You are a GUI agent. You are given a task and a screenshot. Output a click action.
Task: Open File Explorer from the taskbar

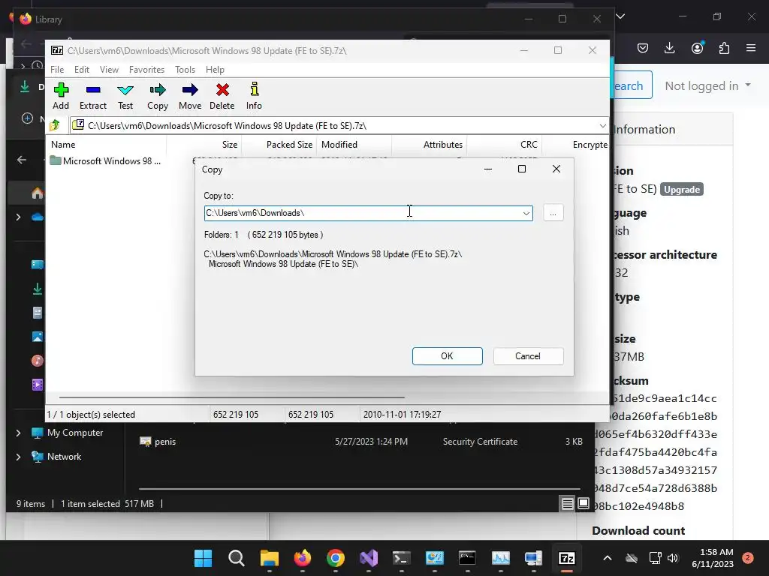coord(270,558)
